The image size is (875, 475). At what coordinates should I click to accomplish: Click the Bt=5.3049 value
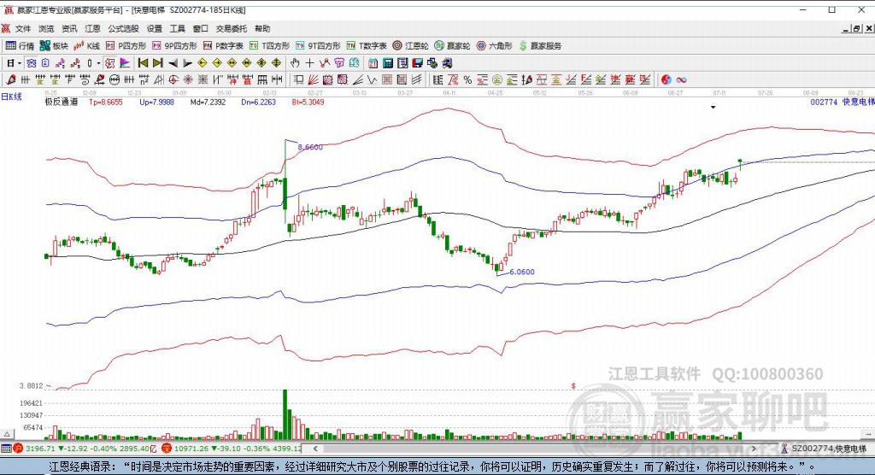[308, 103]
